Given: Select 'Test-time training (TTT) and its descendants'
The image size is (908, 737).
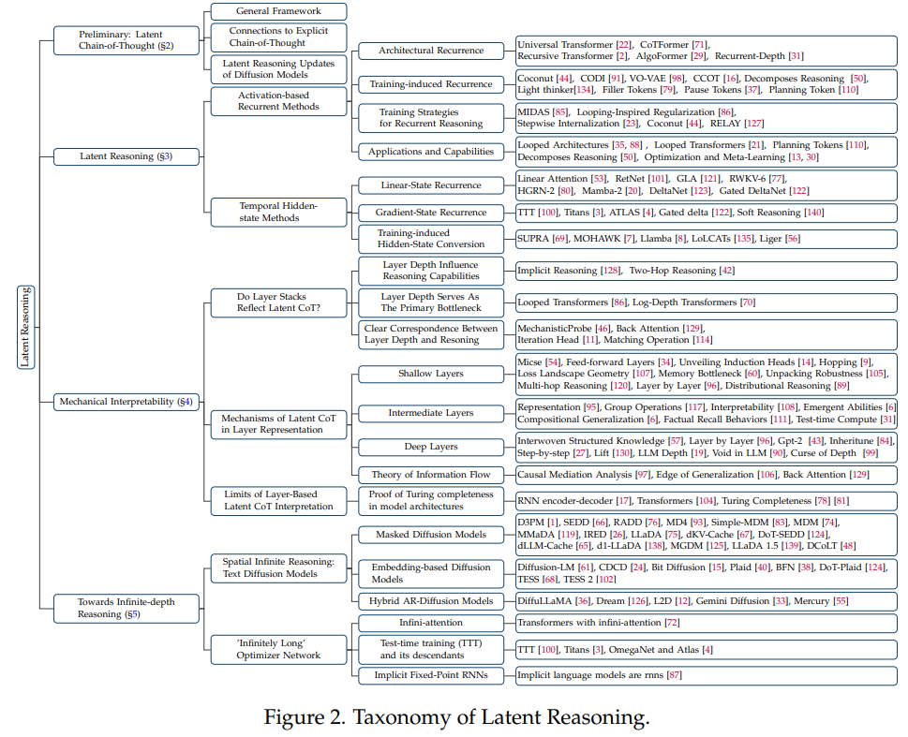Looking at the screenshot, I should pyautogui.click(x=431, y=650).
